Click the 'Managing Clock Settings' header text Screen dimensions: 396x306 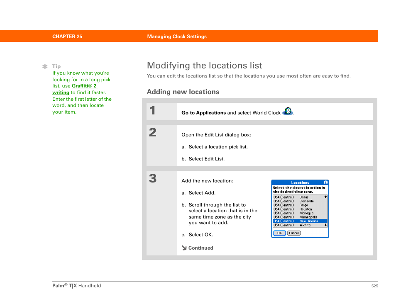pyautogui.click(x=177, y=36)
